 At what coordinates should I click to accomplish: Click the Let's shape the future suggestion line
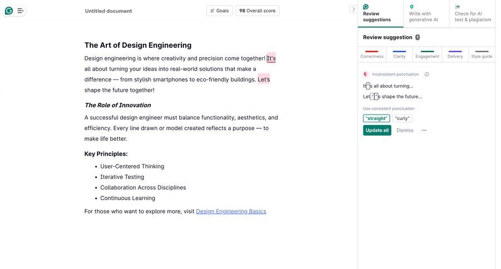(x=392, y=96)
